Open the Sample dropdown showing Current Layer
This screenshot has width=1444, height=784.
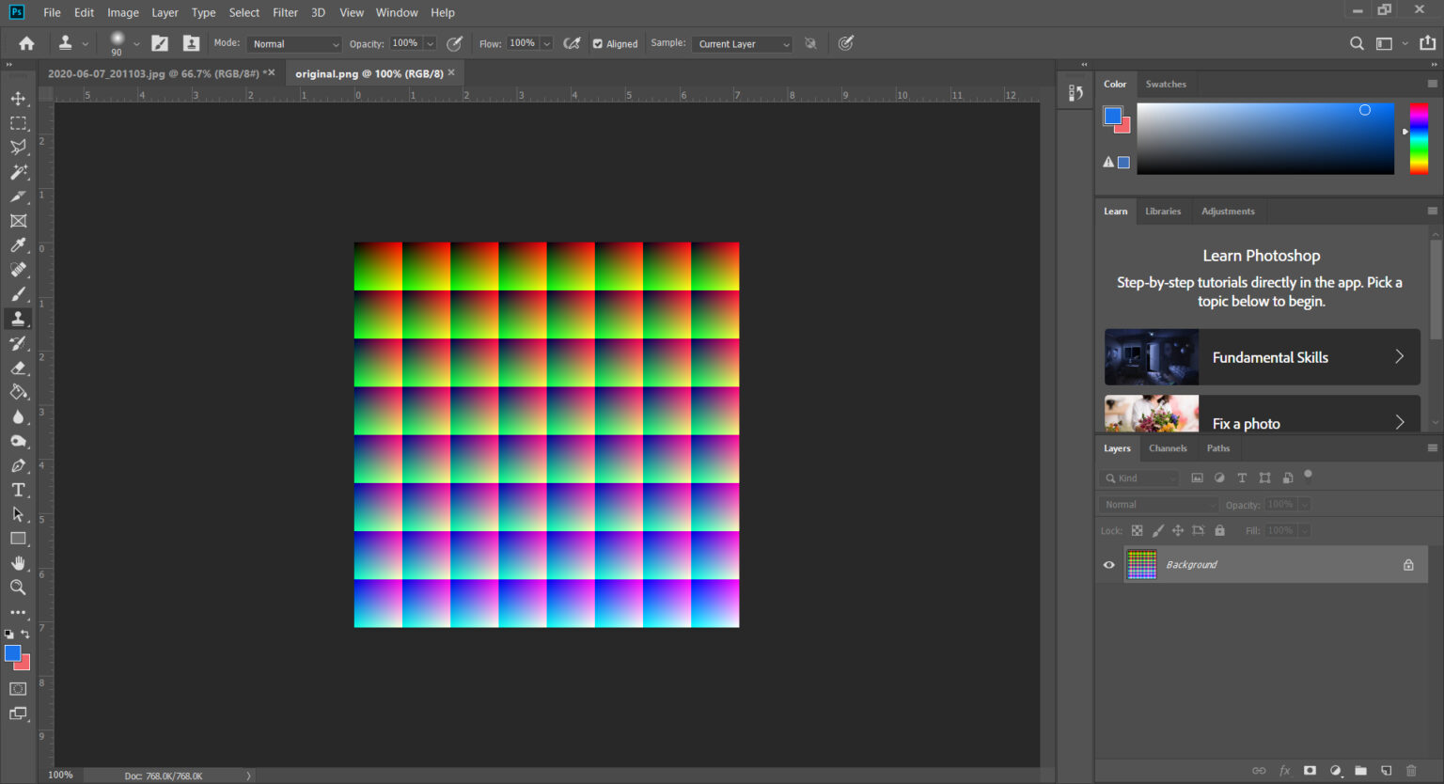click(x=742, y=43)
